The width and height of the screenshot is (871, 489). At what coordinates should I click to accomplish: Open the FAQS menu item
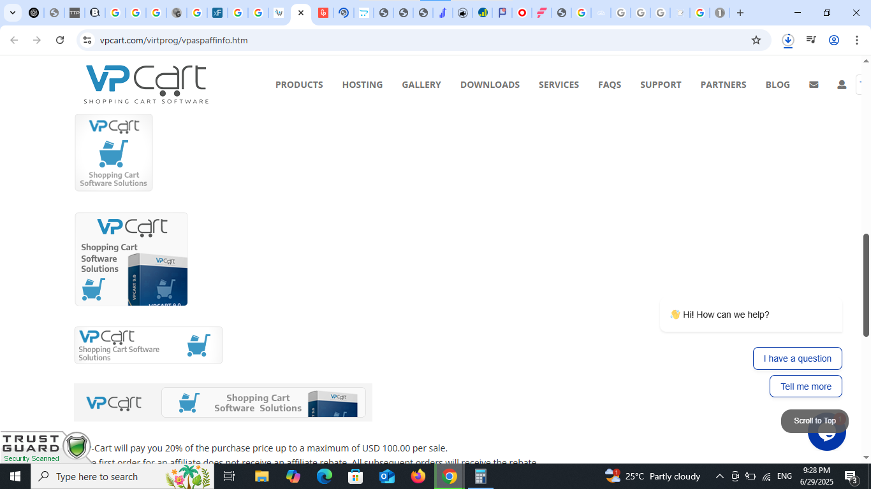(x=610, y=85)
